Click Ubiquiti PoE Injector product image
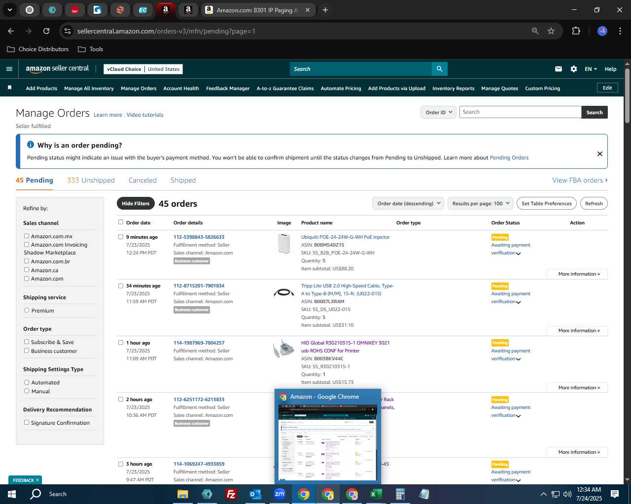This screenshot has width=631, height=504. tap(284, 244)
